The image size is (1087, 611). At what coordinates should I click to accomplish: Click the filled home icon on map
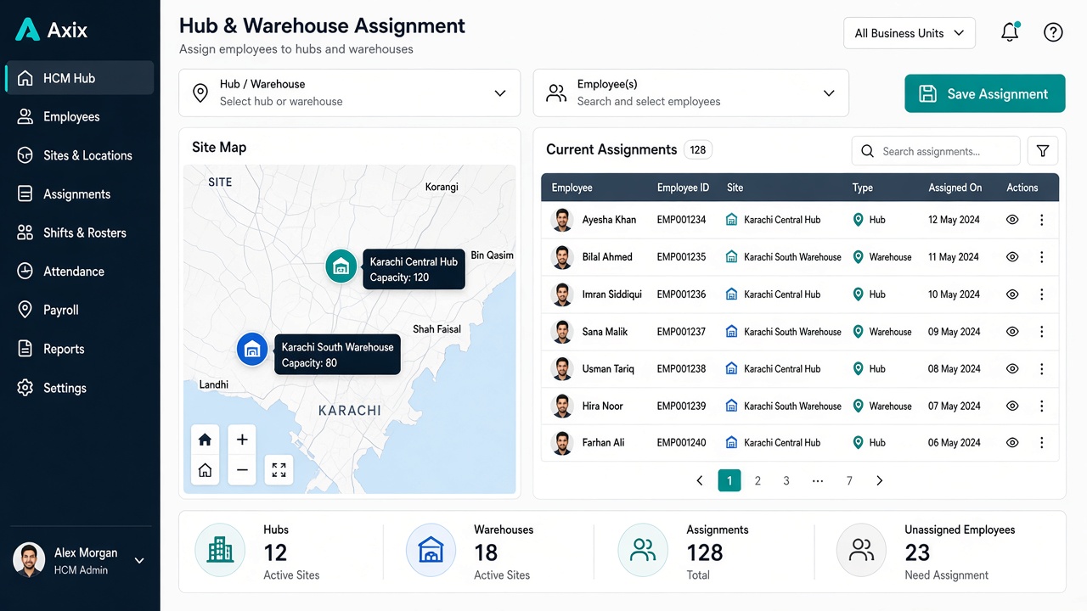click(205, 440)
